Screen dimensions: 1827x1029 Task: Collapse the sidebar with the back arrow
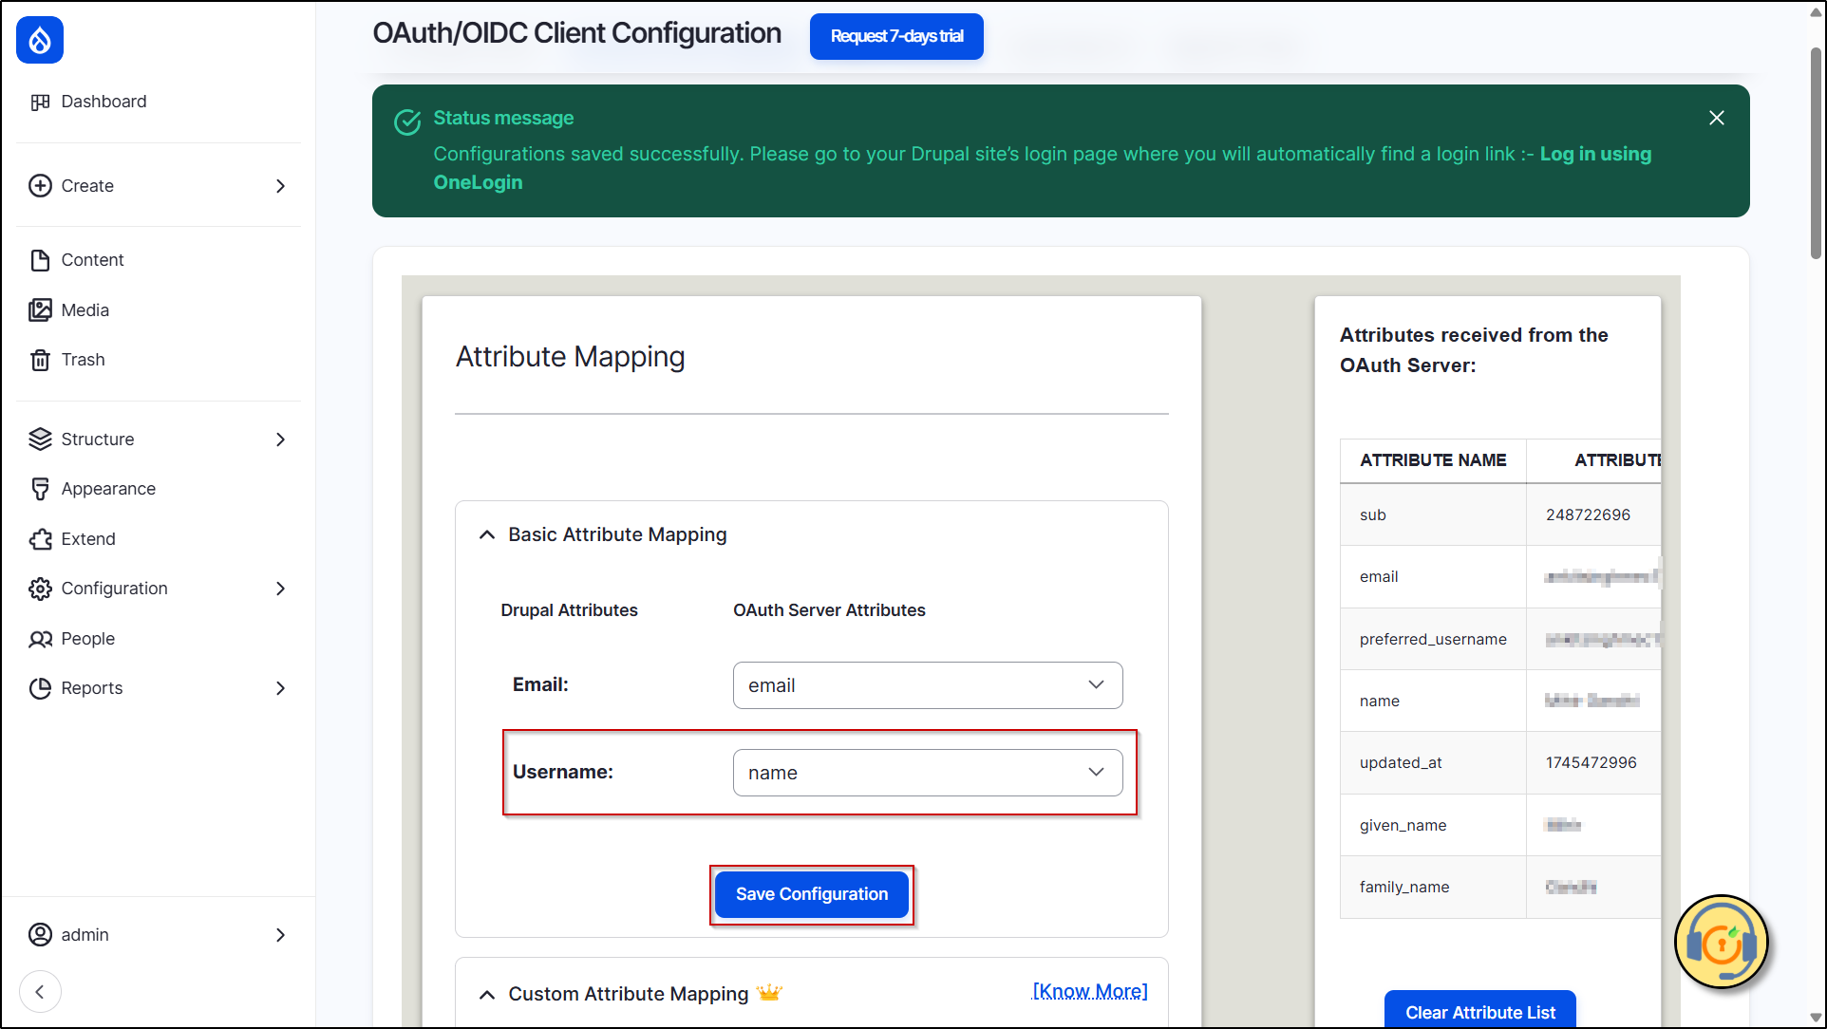click(x=40, y=991)
